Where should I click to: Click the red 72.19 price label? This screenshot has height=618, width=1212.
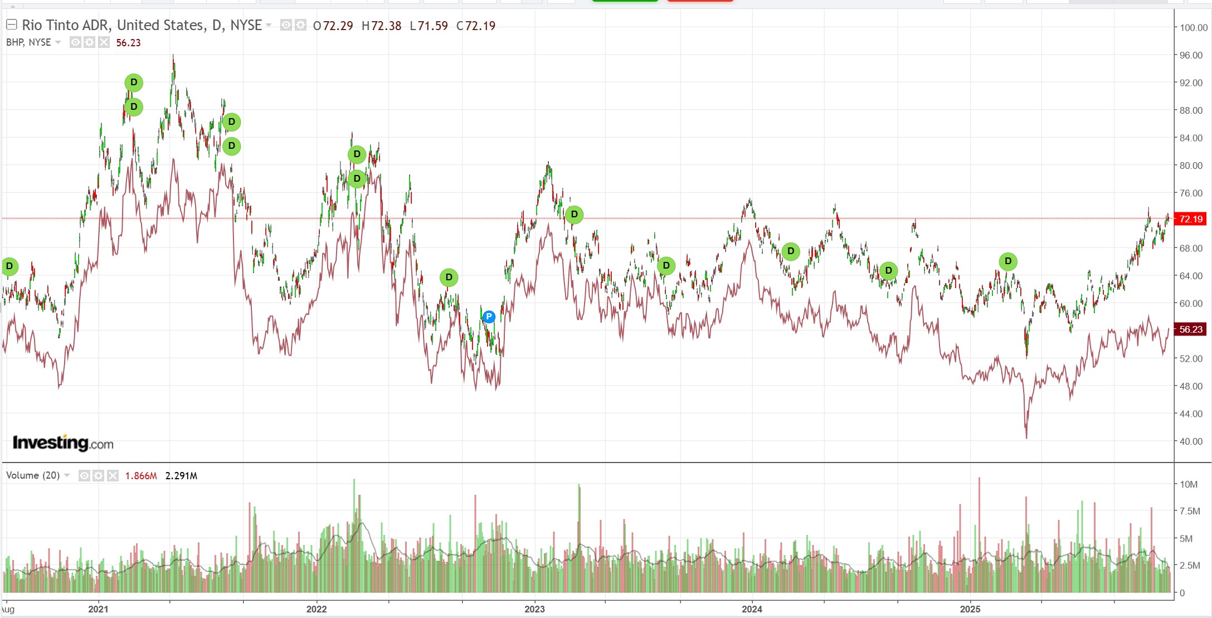tap(1190, 219)
